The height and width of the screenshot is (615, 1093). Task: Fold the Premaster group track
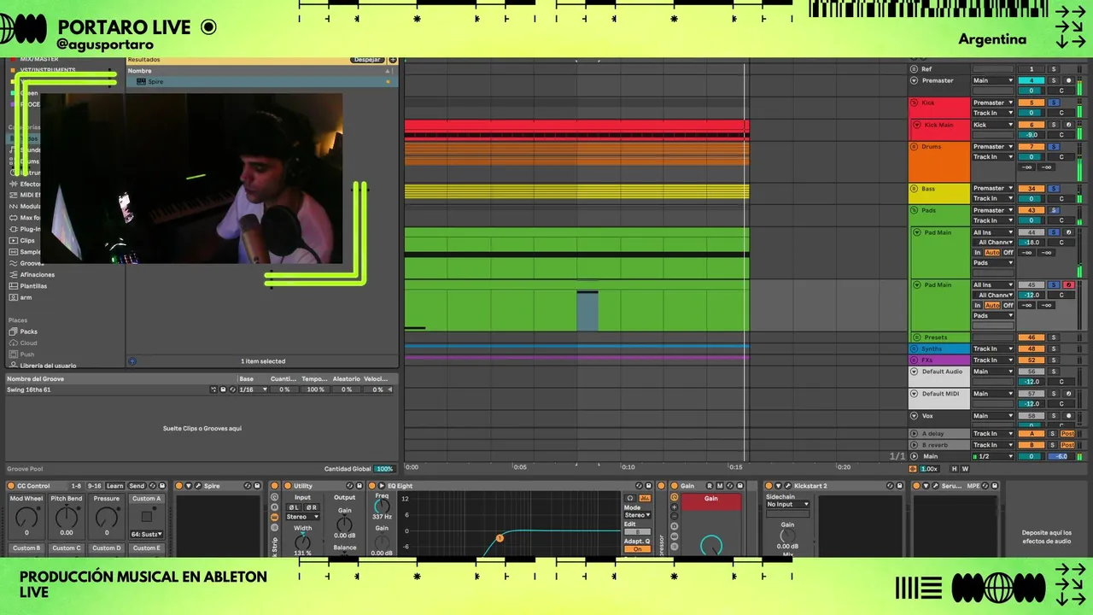(x=914, y=80)
